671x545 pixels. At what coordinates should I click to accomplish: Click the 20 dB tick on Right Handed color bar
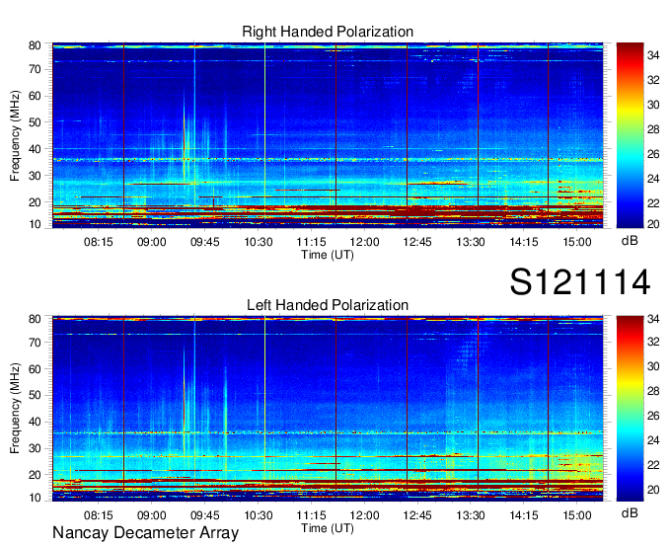[653, 224]
